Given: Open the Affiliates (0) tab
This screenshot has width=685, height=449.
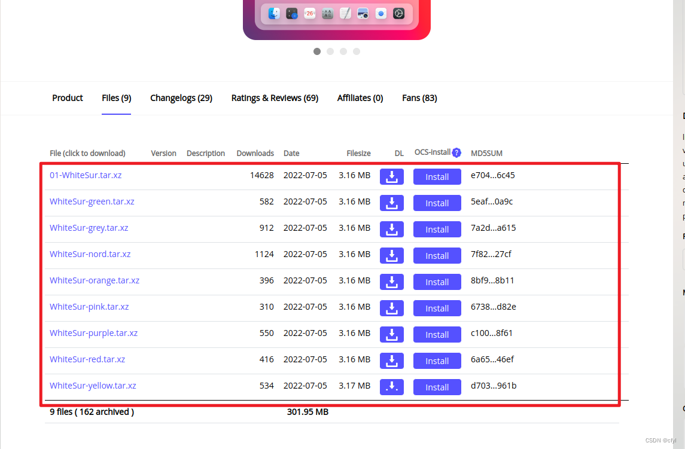Looking at the screenshot, I should (x=360, y=98).
